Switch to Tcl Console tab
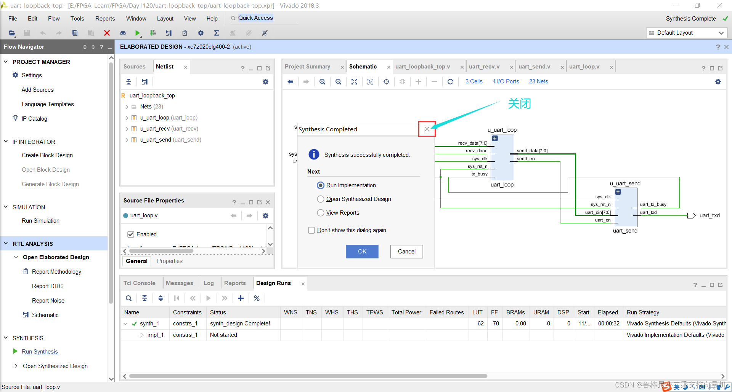Viewport: 732px width, 392px height. (x=139, y=283)
